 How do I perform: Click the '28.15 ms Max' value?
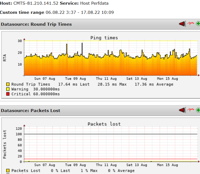112,84
